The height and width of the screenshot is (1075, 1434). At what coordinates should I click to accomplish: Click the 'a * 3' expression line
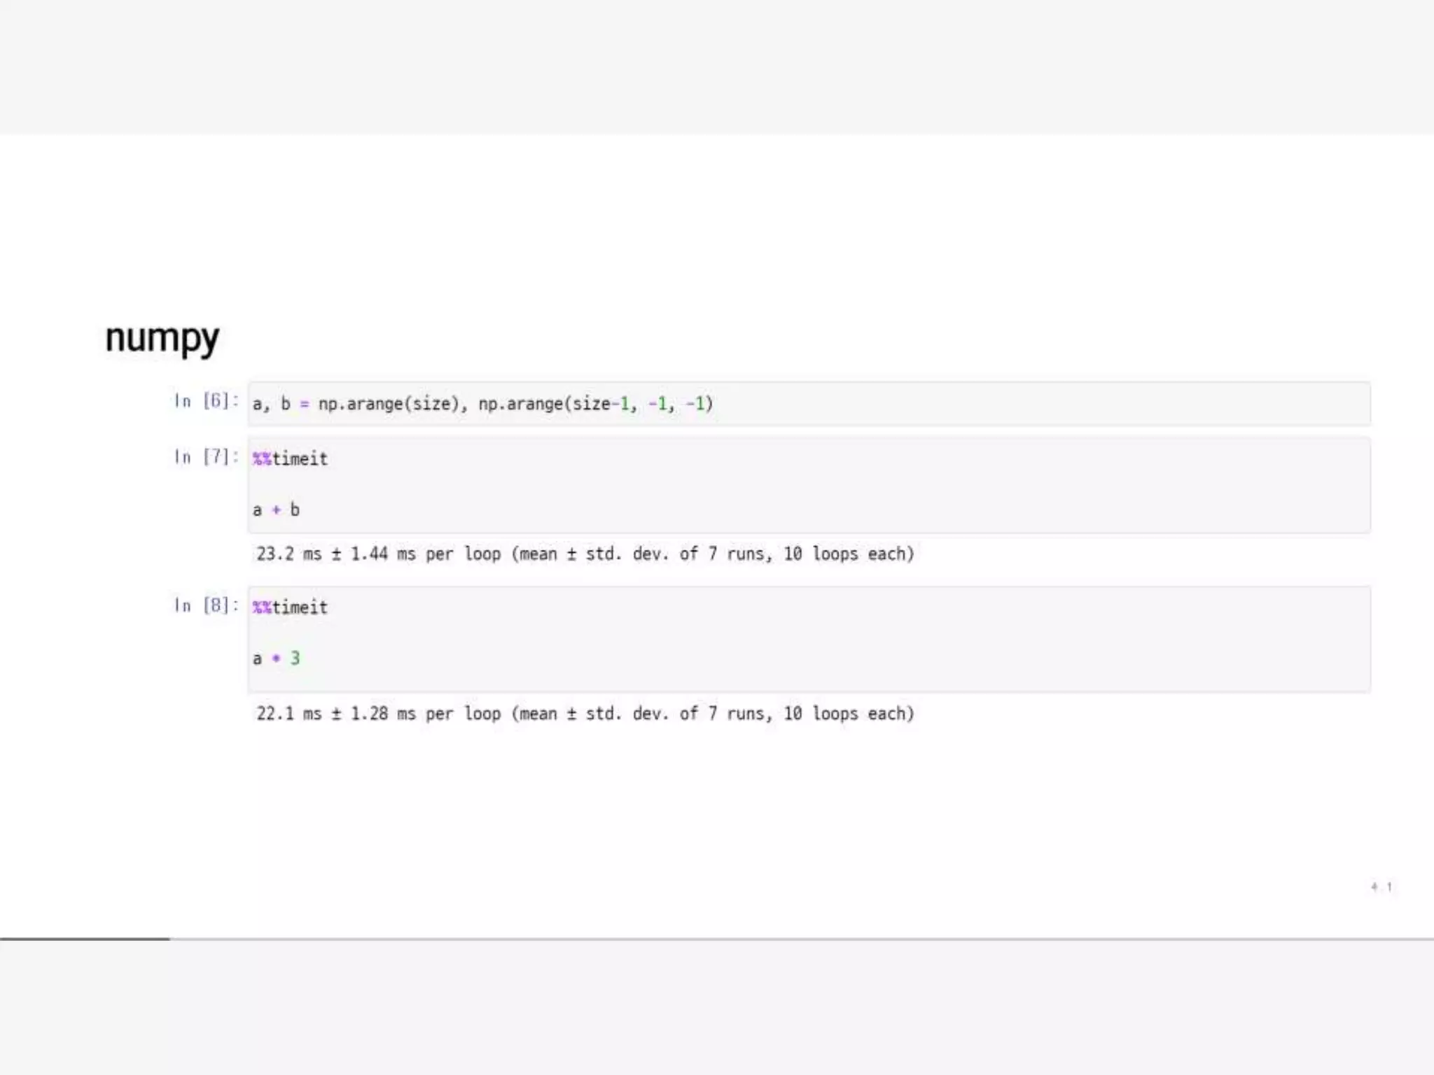click(276, 659)
